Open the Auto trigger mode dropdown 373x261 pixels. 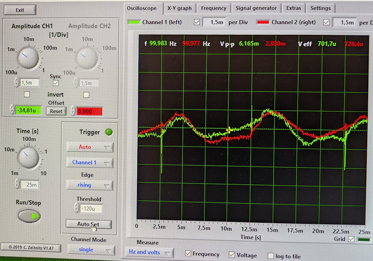(x=90, y=147)
